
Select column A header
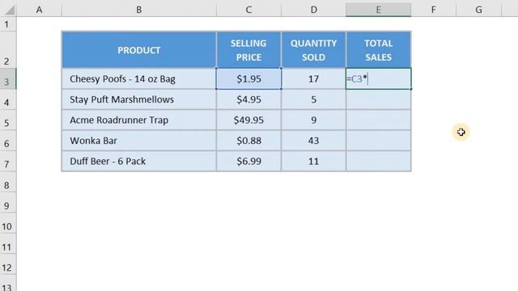point(39,10)
